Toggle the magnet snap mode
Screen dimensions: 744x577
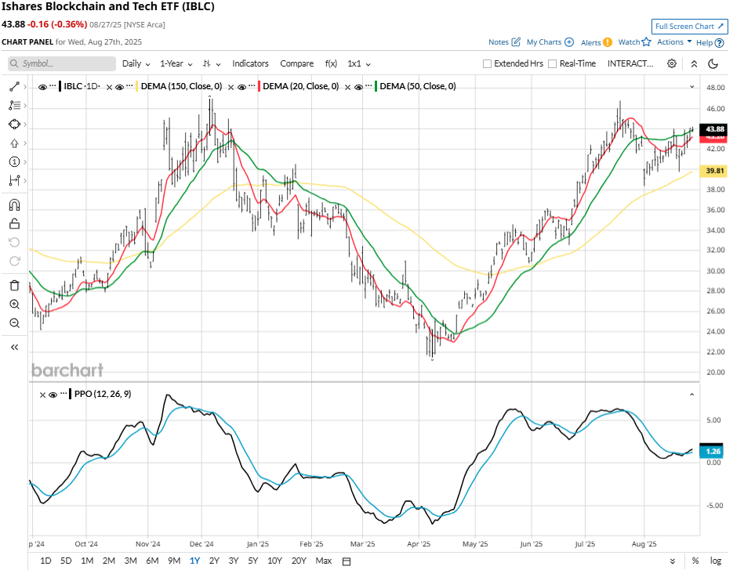(14, 205)
